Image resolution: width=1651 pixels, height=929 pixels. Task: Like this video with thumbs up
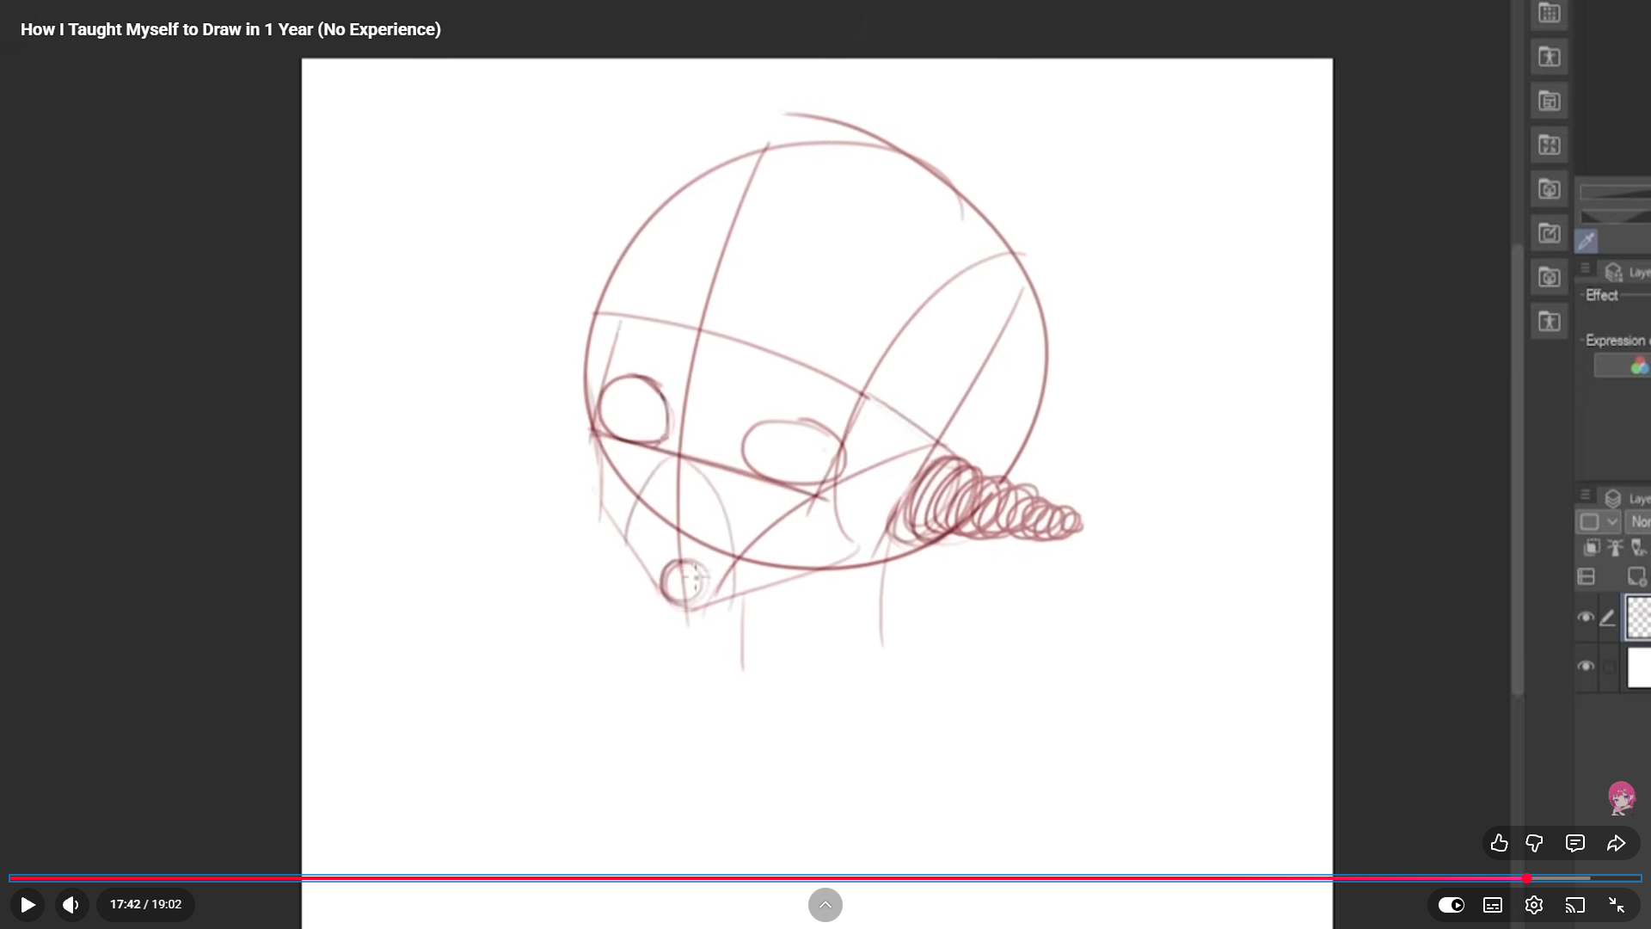pos(1499,843)
